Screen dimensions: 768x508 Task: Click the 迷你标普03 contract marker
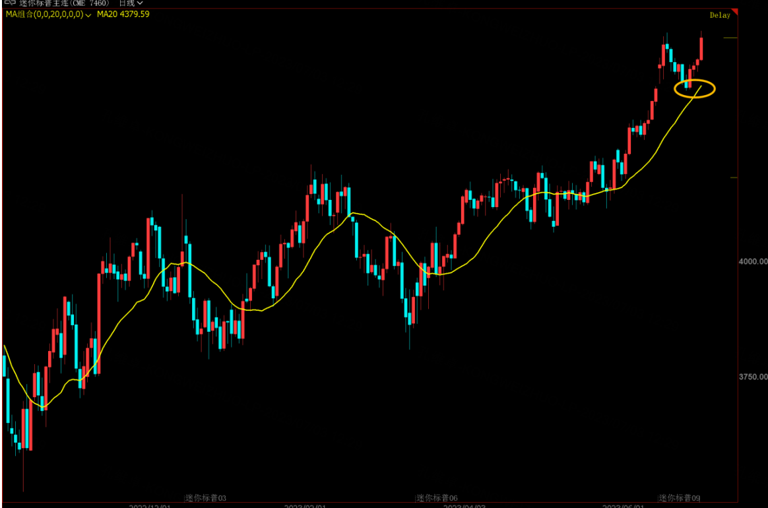tap(206, 497)
